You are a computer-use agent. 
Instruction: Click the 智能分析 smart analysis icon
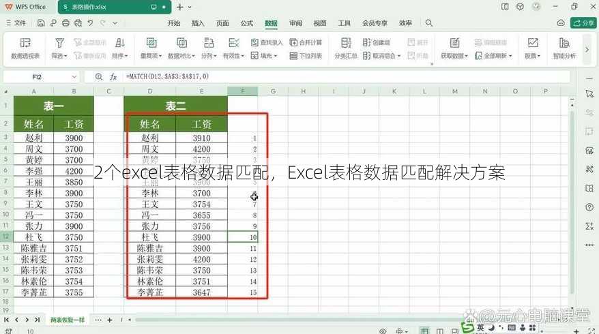tap(564, 43)
